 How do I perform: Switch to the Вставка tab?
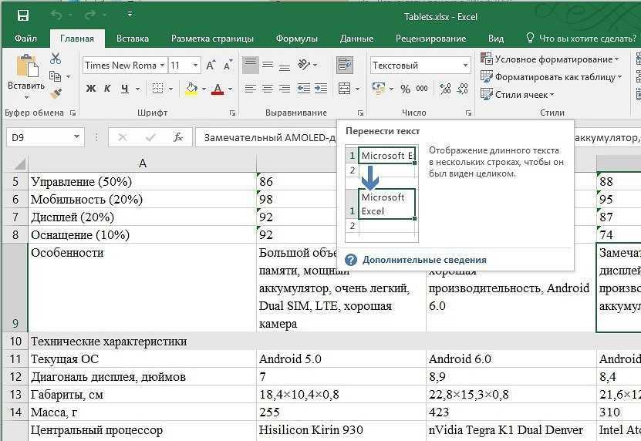tap(133, 39)
